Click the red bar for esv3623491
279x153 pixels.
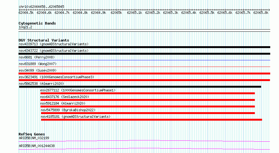pos(144,80)
